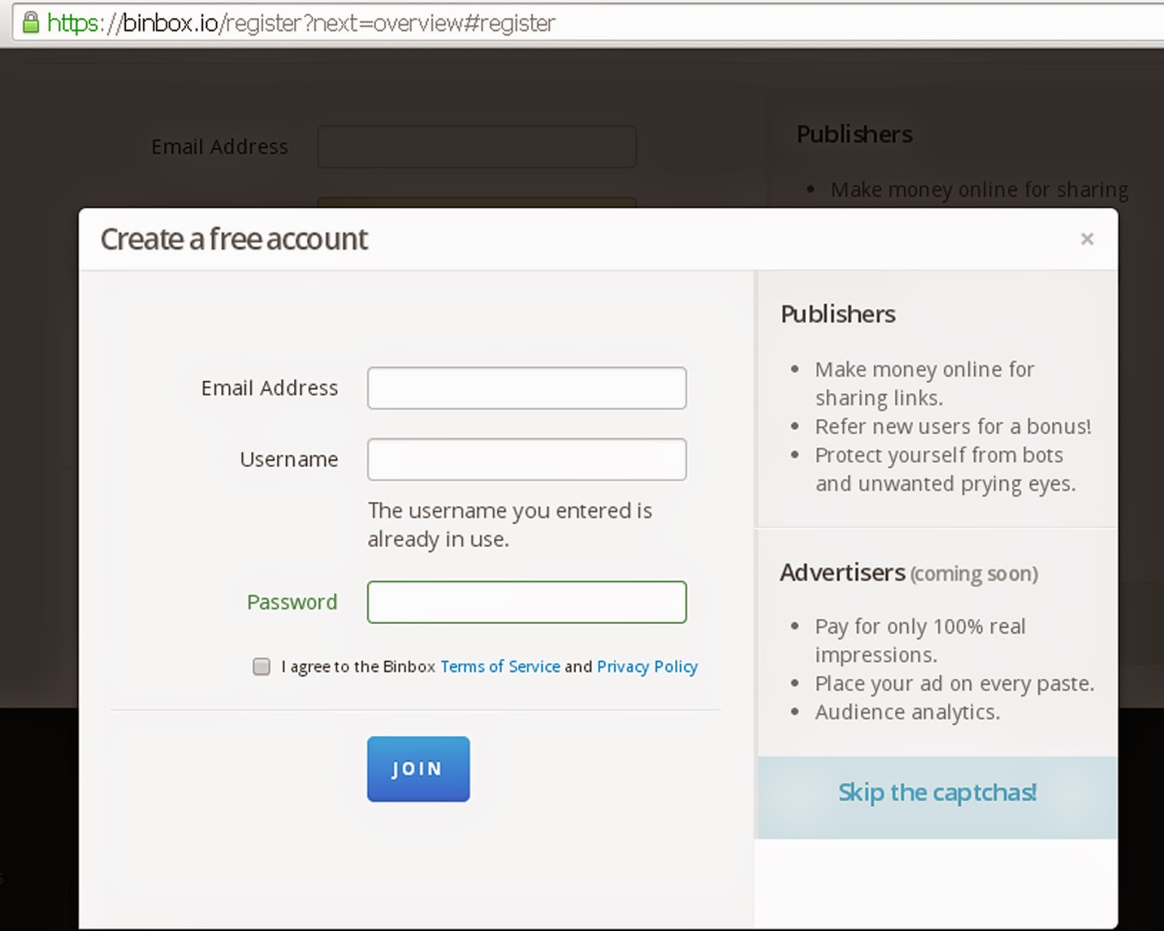Click the 'Advertisers (coming soon)' heading

click(909, 573)
